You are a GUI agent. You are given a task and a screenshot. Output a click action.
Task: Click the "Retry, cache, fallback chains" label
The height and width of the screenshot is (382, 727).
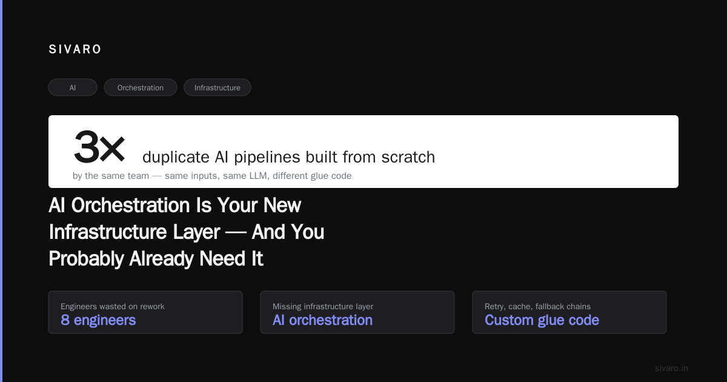pyautogui.click(x=537, y=306)
